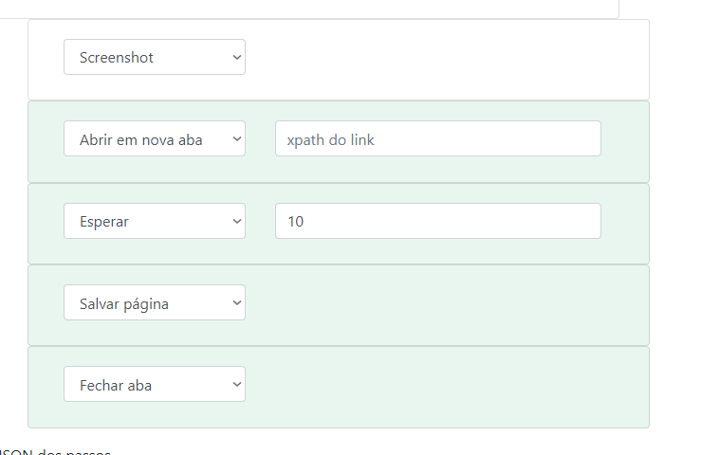The image size is (720, 455).
Task: Click the down arrow beside Esperar
Action: [x=236, y=221]
